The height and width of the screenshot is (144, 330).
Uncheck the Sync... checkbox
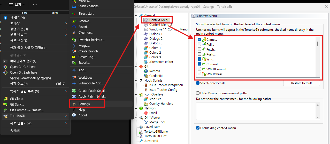pos(199,59)
